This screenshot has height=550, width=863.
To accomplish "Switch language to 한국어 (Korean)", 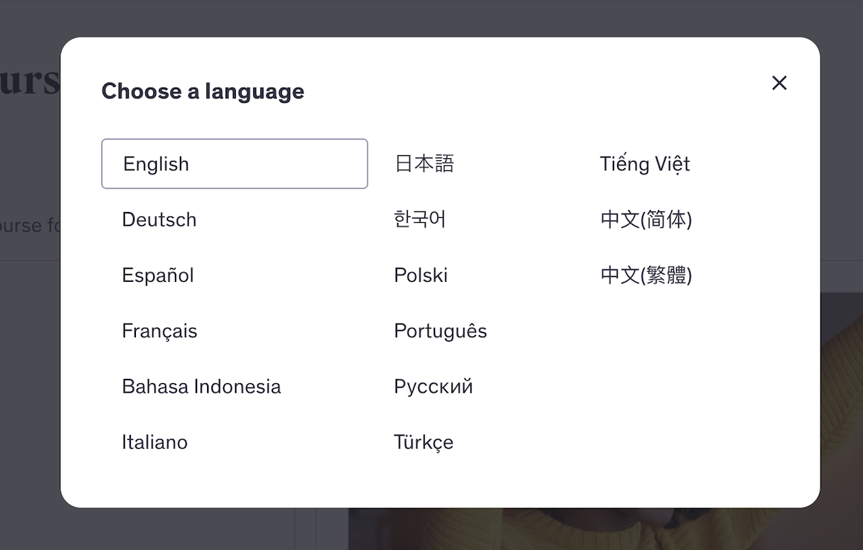I will click(420, 220).
